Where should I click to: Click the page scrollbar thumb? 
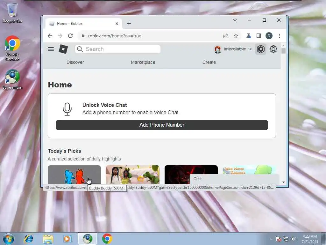point(283,51)
